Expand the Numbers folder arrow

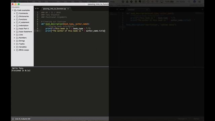click(x=14, y=38)
